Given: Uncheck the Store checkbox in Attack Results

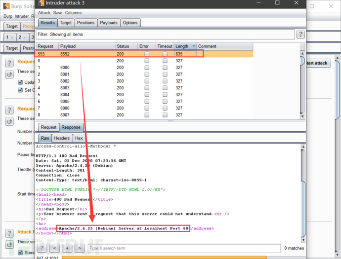Looking at the screenshot, I should coord(20,253).
